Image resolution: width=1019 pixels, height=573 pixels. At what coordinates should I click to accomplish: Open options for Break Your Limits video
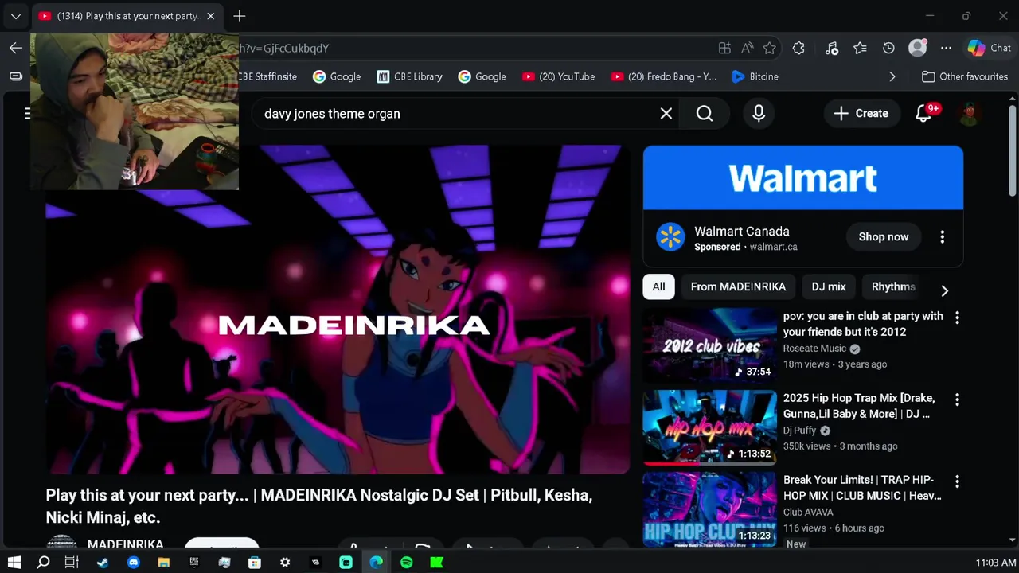coord(957,481)
